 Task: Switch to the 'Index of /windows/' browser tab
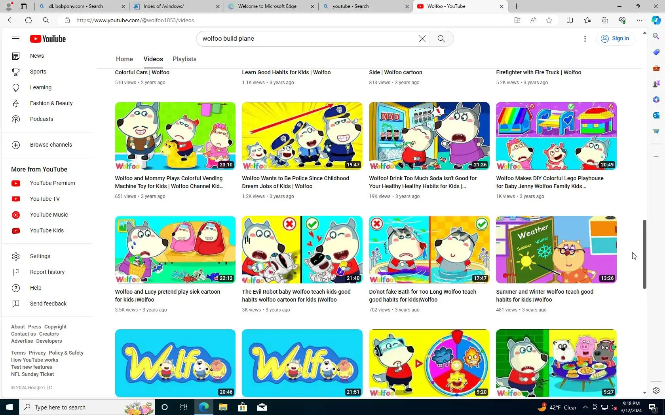click(x=176, y=6)
